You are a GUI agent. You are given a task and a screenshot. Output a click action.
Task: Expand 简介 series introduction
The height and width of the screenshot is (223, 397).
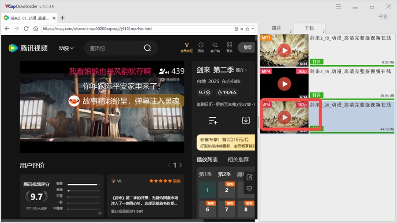(x=241, y=70)
